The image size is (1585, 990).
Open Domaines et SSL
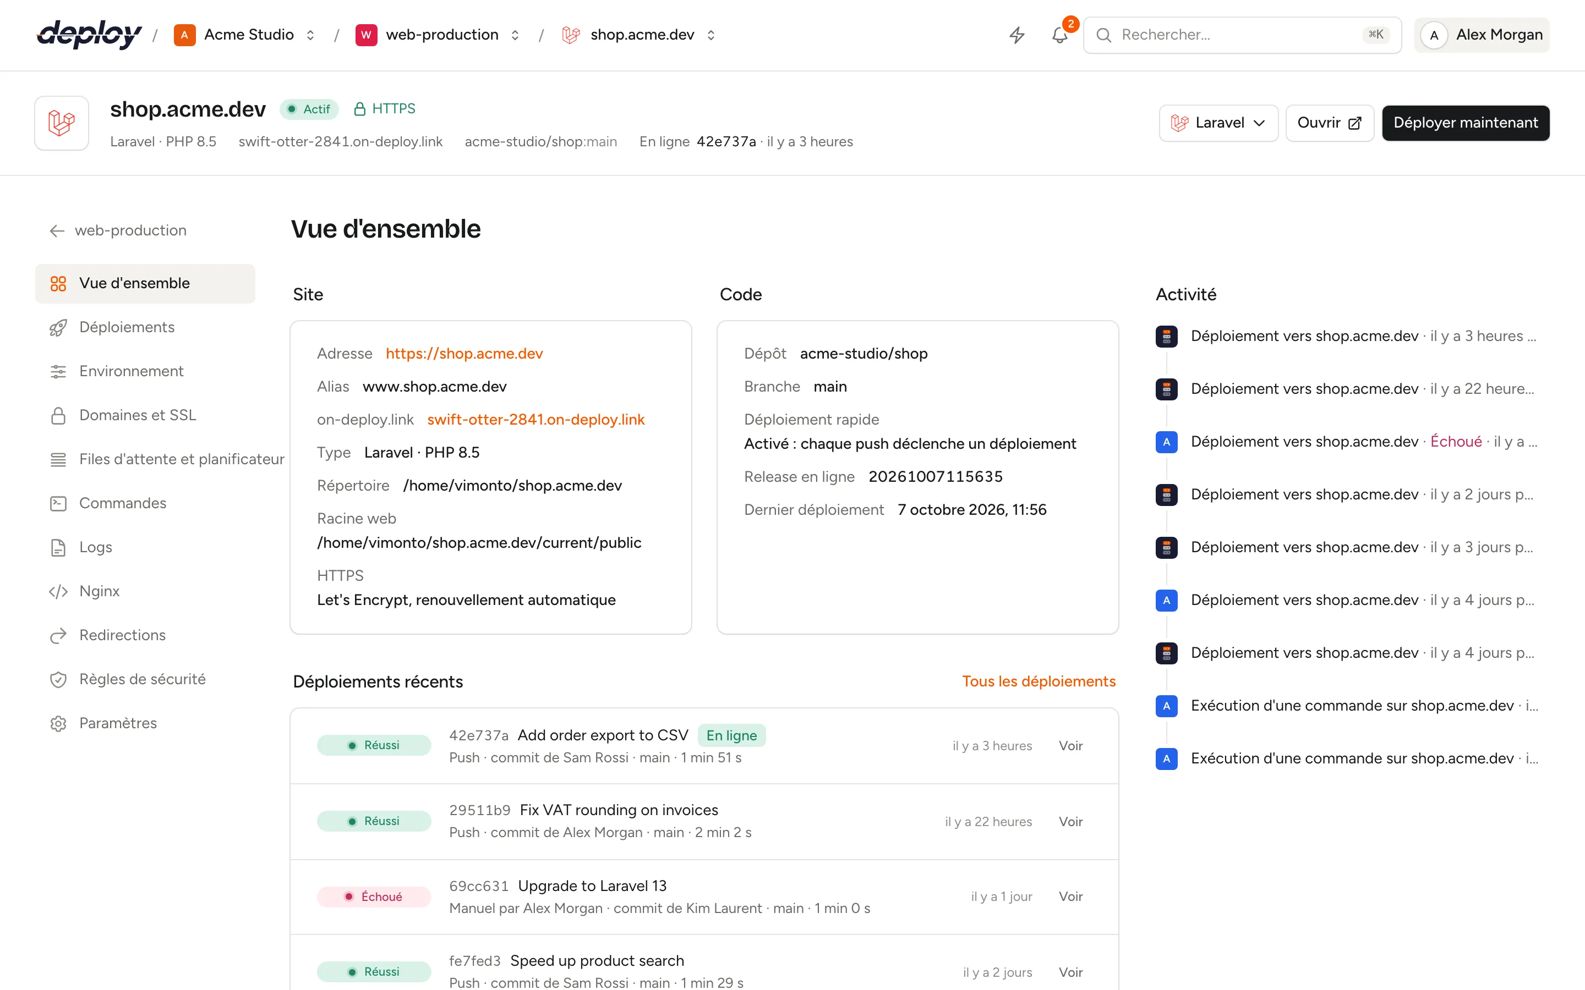145,415
